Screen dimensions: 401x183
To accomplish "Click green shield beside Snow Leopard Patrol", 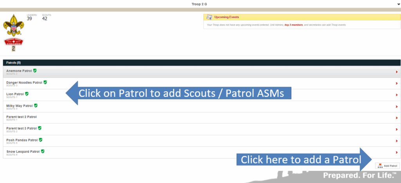I will [x=43, y=151].
